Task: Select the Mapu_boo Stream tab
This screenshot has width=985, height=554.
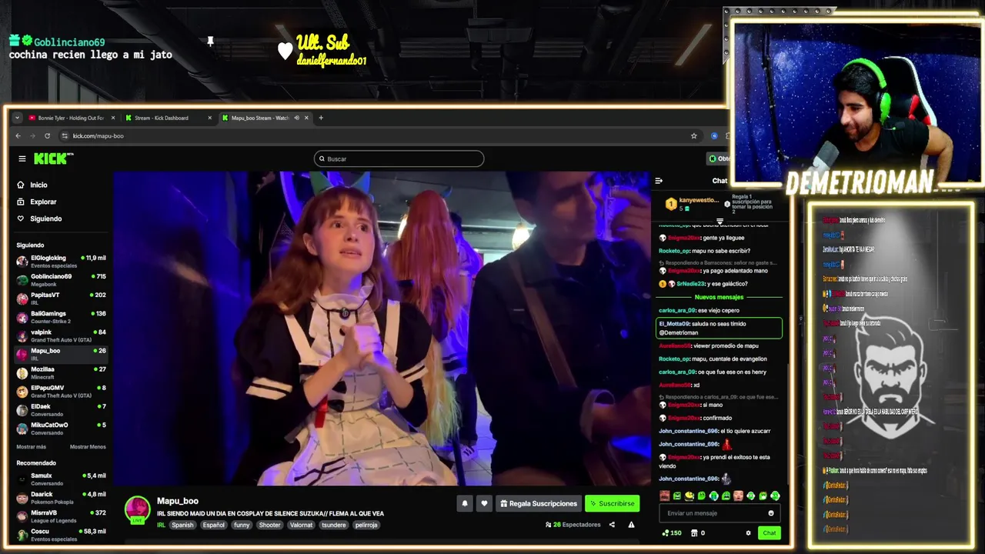Action: tap(259, 118)
